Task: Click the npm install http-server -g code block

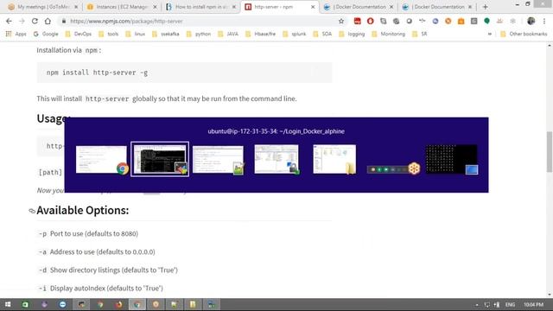Action: [x=184, y=73]
